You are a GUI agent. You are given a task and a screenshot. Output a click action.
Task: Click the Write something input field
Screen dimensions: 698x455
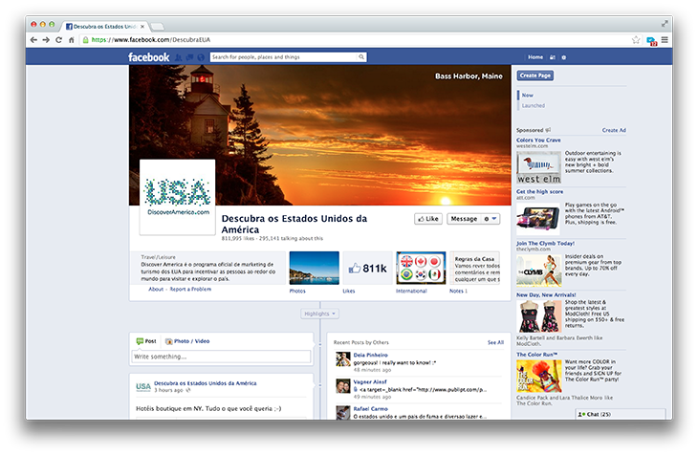click(222, 357)
